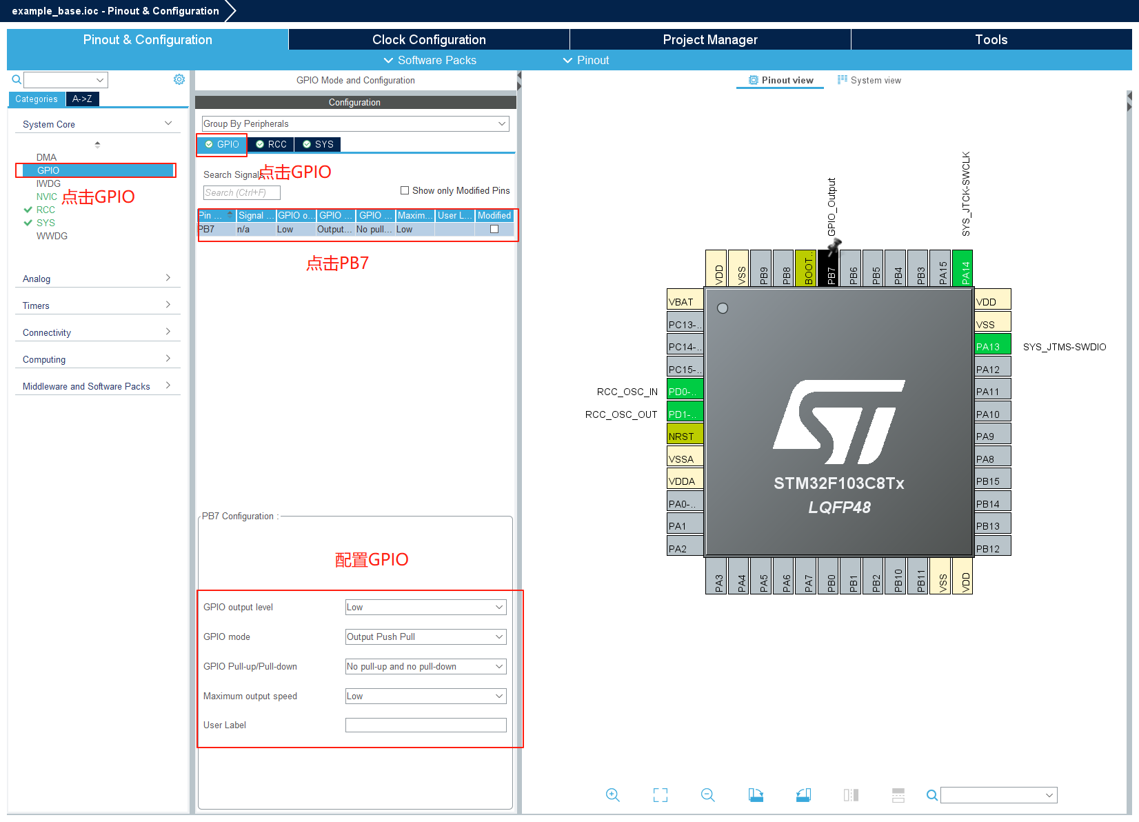The image size is (1139, 822).
Task: Select the Pinout & Configuration tab
Action: 148,39
